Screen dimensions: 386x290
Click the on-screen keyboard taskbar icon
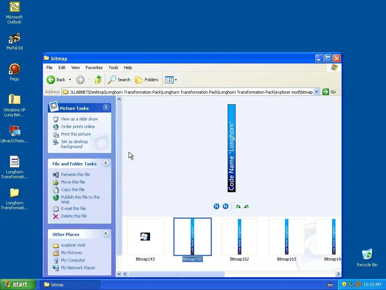pos(330,285)
